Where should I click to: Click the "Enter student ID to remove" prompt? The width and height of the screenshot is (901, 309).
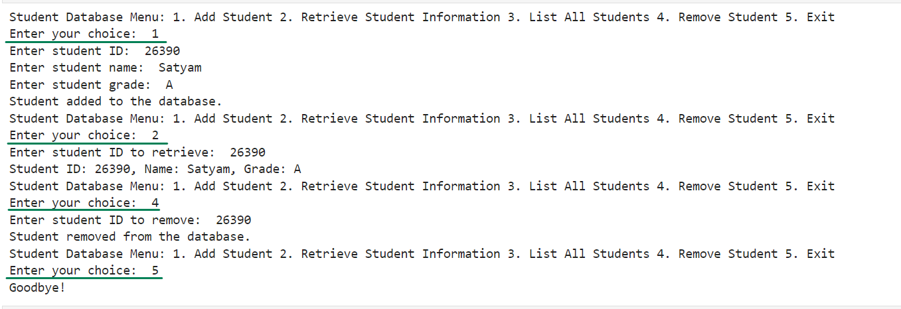pyautogui.click(x=105, y=220)
